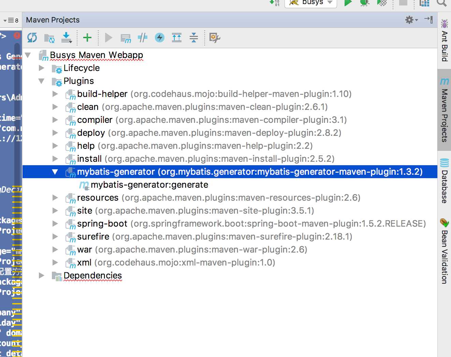Image resolution: width=451 pixels, height=357 pixels.
Task: Open Bean Validation side tab
Action: (444, 251)
